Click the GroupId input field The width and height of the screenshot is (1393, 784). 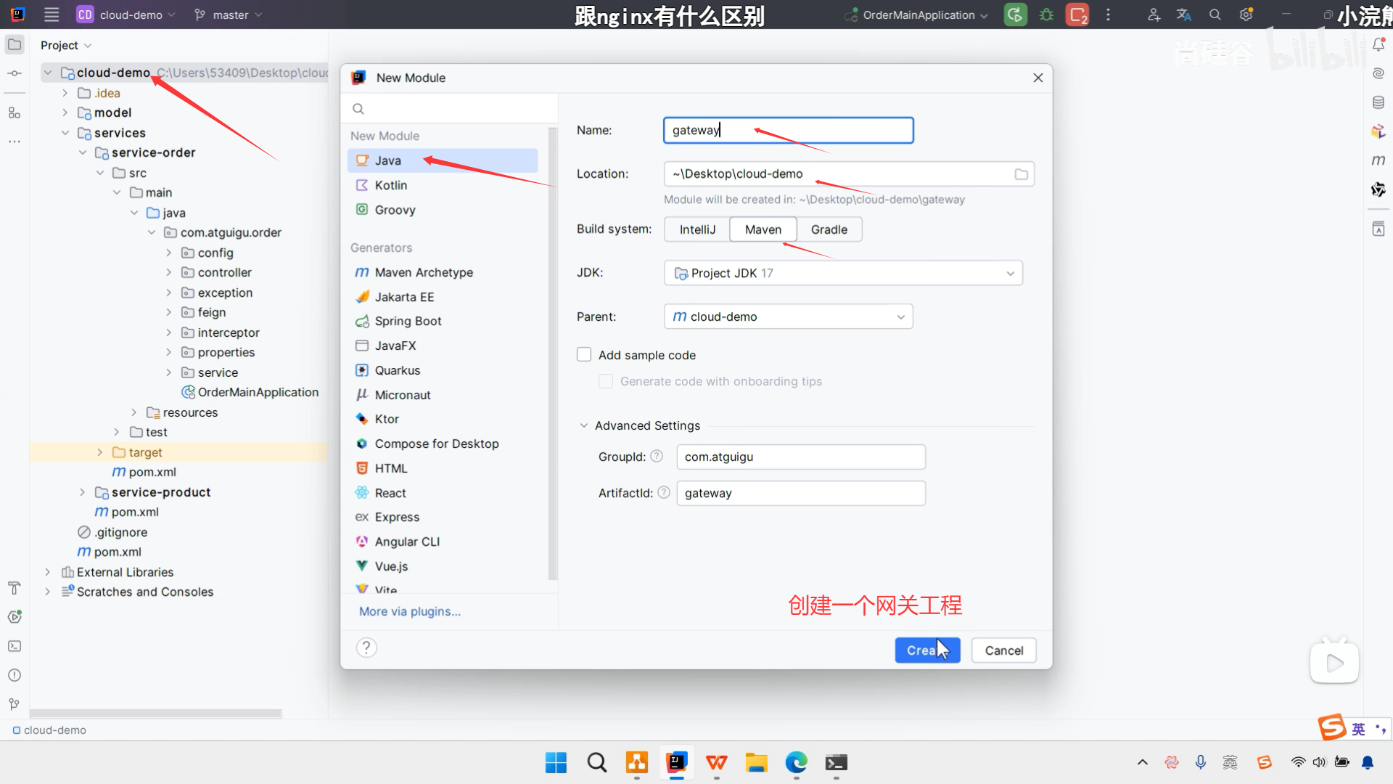(x=800, y=457)
